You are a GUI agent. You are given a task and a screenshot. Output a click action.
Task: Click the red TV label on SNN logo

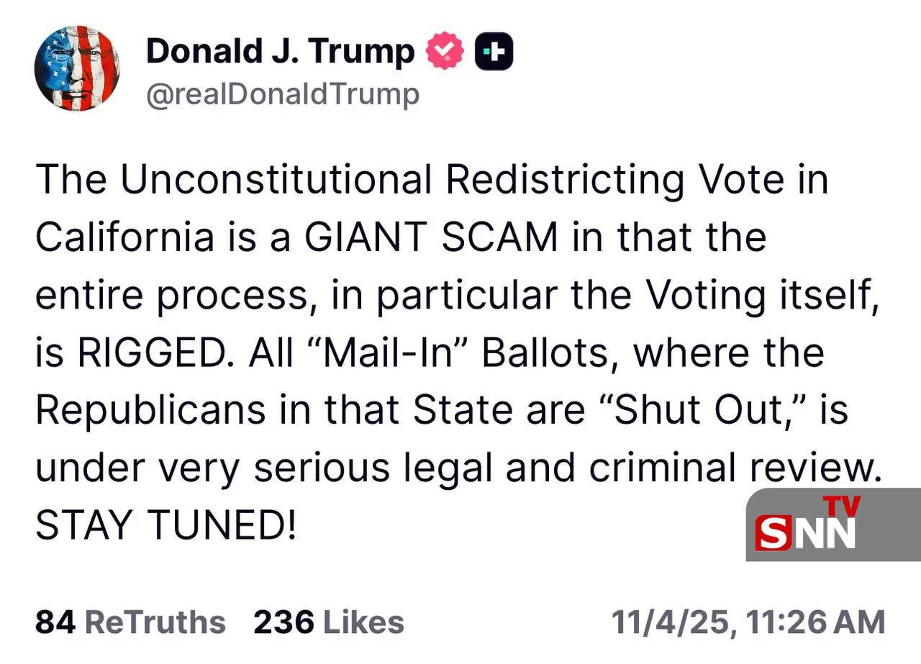pos(842,506)
